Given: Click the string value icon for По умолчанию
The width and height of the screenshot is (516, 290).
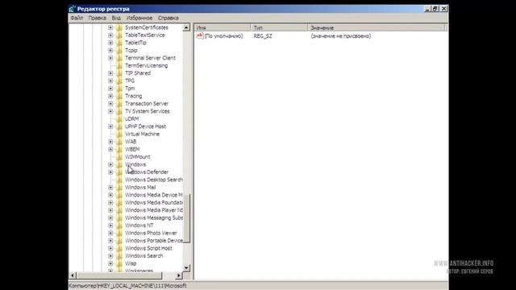Looking at the screenshot, I should pos(200,35).
